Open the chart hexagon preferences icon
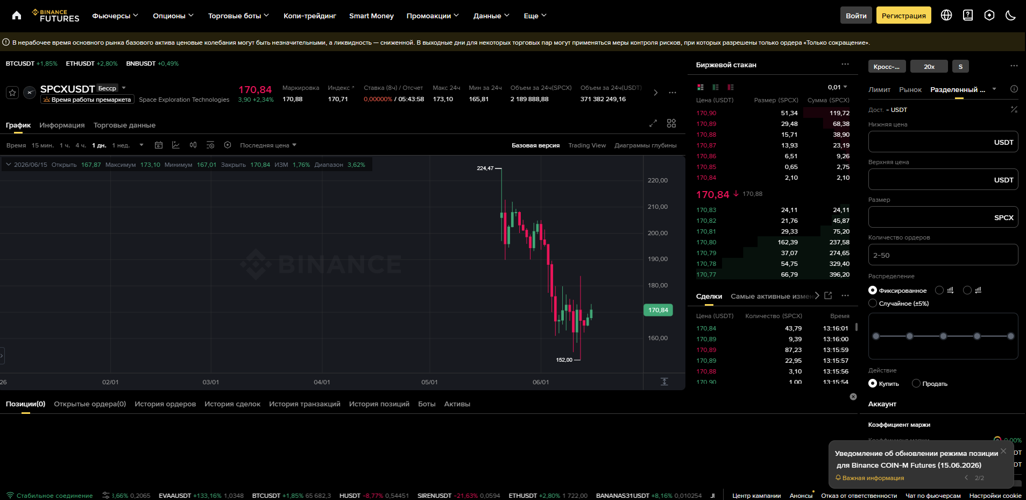Image resolution: width=1026 pixels, height=500 pixels. pos(228,145)
